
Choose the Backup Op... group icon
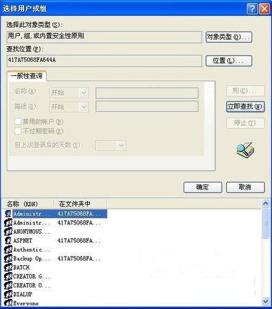8,258
